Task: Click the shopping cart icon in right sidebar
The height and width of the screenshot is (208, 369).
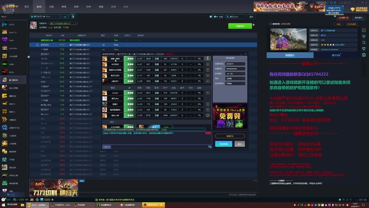Action: [x=364, y=36]
